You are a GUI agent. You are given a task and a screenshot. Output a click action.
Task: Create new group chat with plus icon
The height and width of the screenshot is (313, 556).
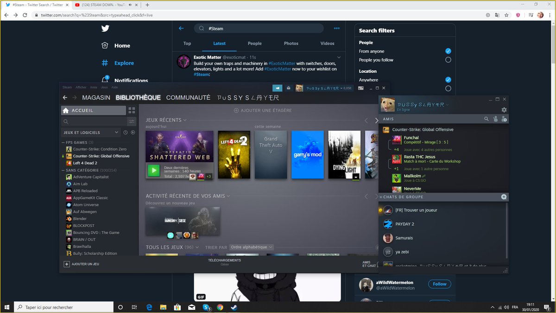(x=504, y=197)
